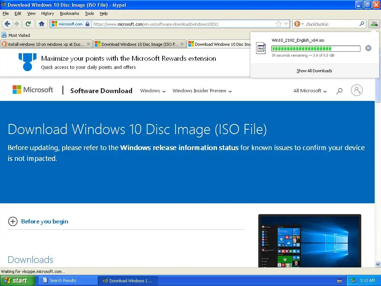Viewport: 381px width, 286px height.
Task: Expand the Windows navigation dropdown
Action: [153, 91]
